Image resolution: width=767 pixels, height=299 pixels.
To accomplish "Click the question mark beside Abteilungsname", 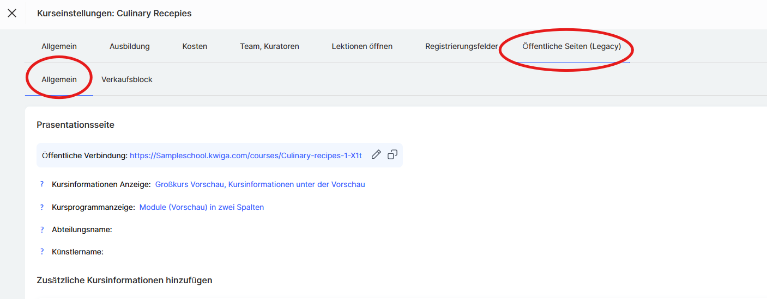I will coord(42,229).
